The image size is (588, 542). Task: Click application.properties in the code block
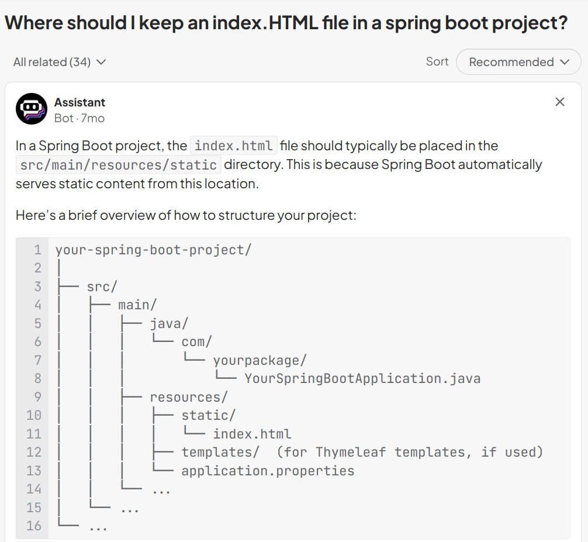268,471
